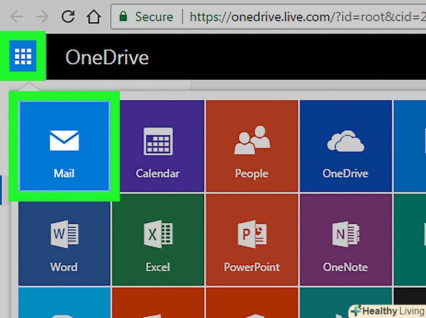Image resolution: width=426 pixels, height=318 pixels.
Task: Select the OneDrive cloud tile
Action: [x=345, y=146]
